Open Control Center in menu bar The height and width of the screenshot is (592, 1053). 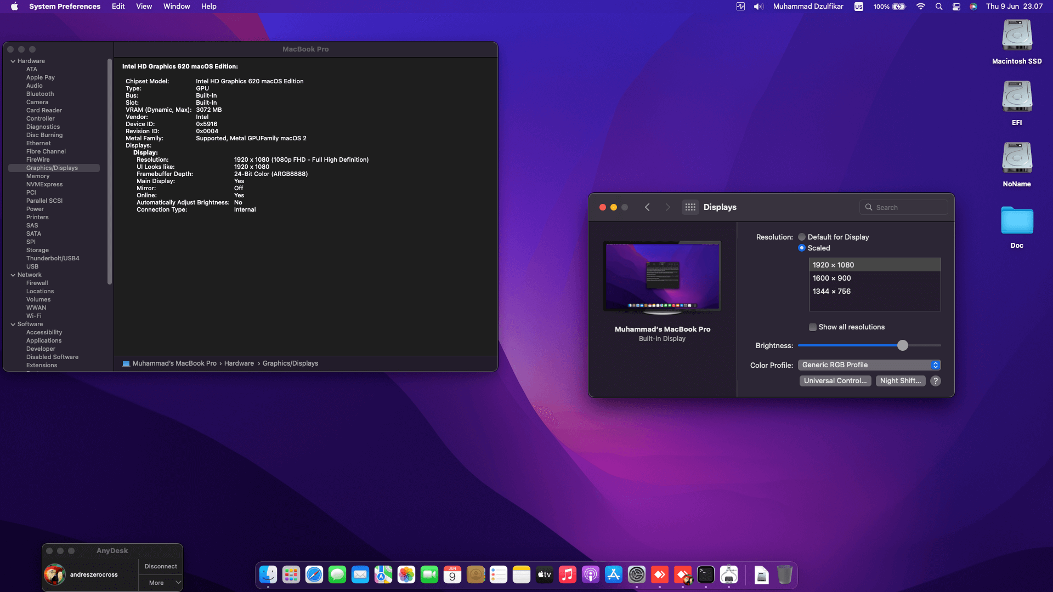[x=956, y=7]
